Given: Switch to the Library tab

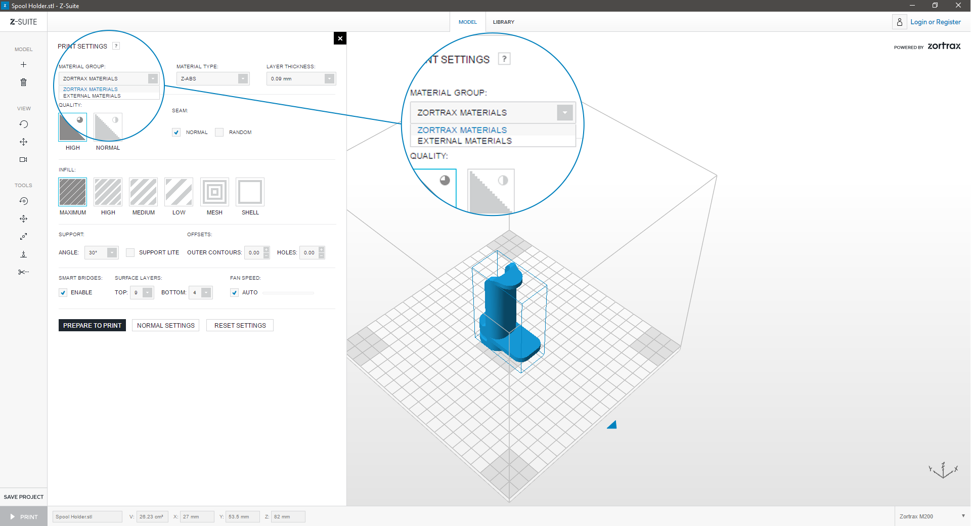Looking at the screenshot, I should [503, 22].
